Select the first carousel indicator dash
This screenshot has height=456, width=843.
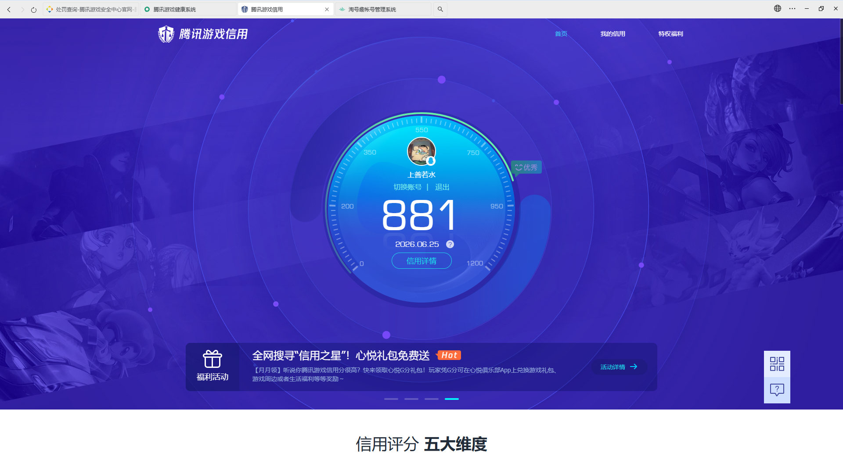pyautogui.click(x=391, y=399)
